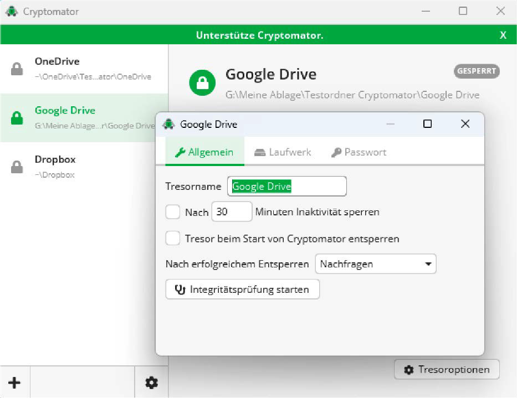Click the GESPERRT status badge

pos(477,71)
